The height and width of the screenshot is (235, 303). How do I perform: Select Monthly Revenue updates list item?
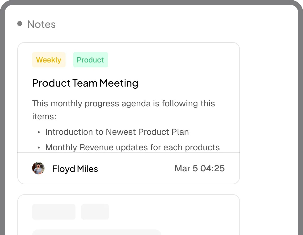pos(132,147)
